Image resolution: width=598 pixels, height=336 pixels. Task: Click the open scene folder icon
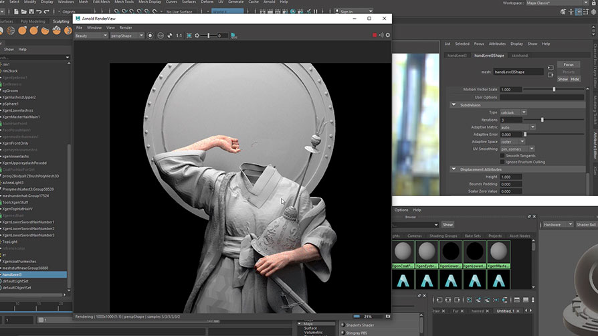click(23, 12)
